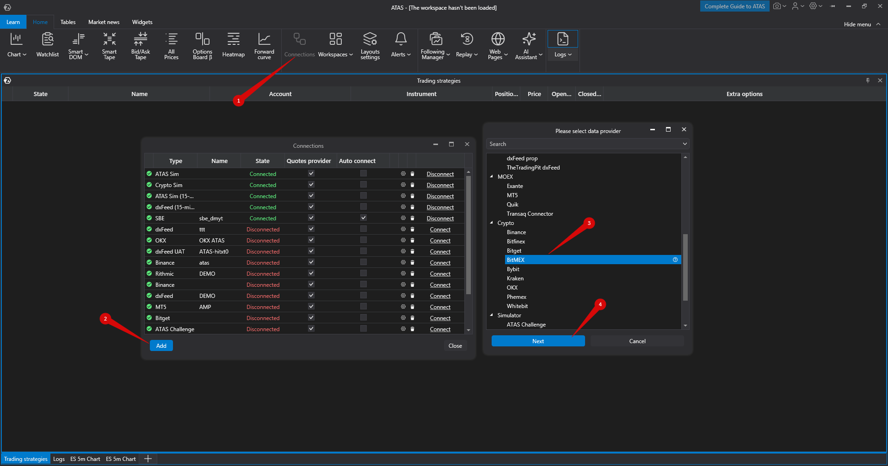
Task: Delete the Rithmic connection with trash icon
Action: pyautogui.click(x=413, y=273)
